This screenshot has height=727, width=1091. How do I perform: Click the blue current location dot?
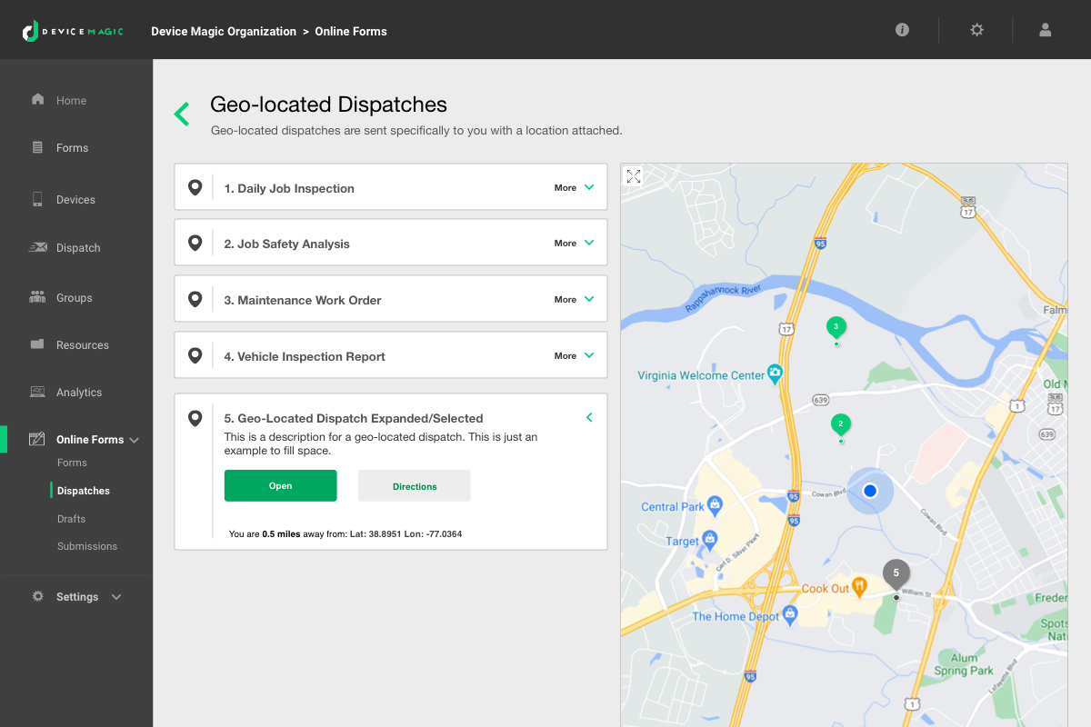point(870,491)
